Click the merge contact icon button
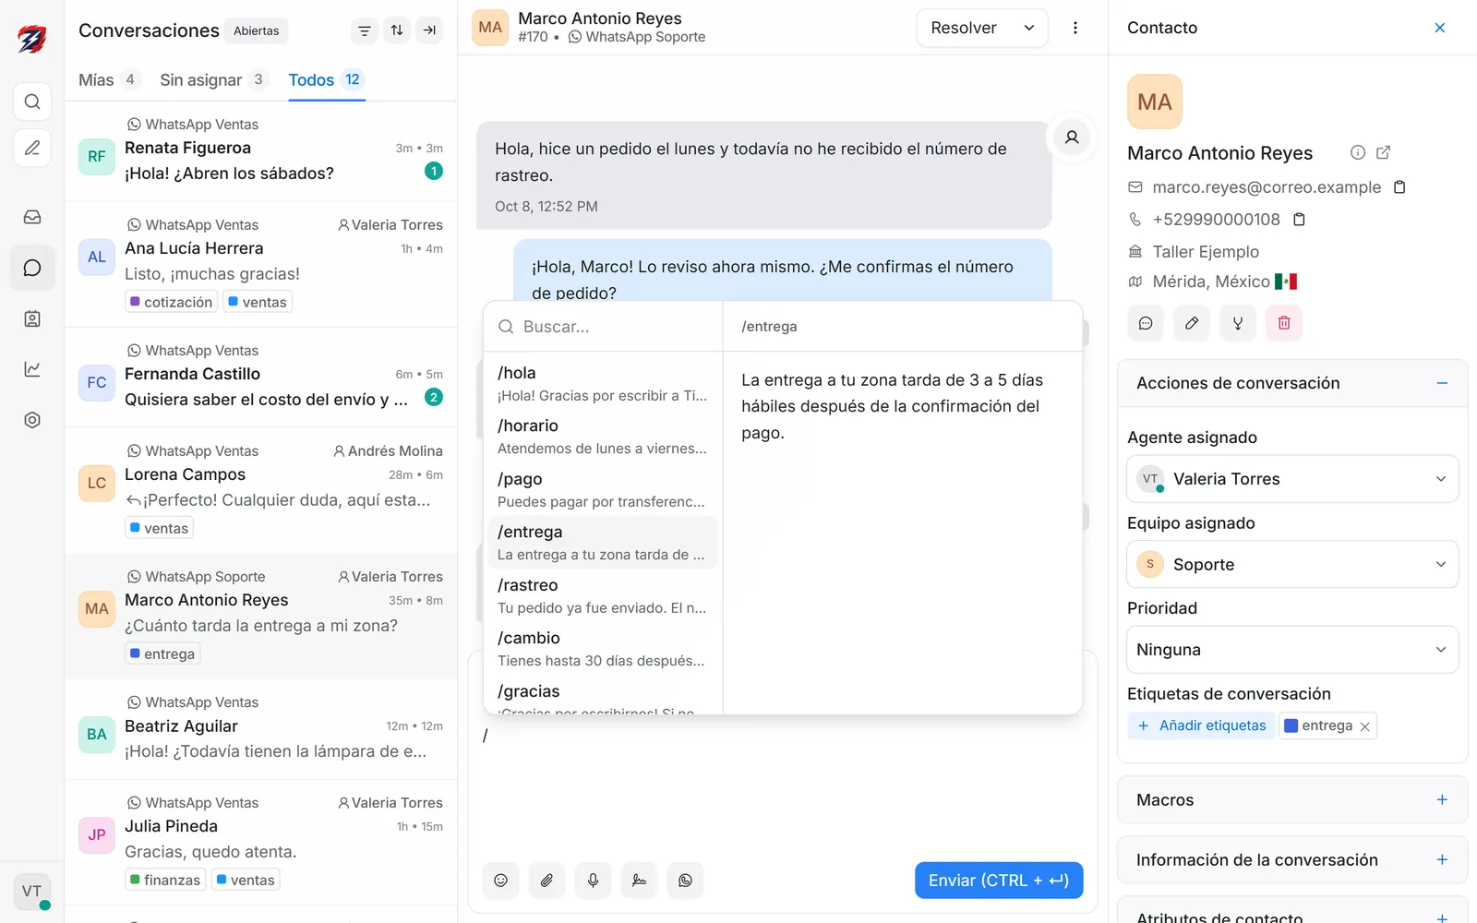Image resolution: width=1477 pixels, height=923 pixels. [x=1238, y=323]
